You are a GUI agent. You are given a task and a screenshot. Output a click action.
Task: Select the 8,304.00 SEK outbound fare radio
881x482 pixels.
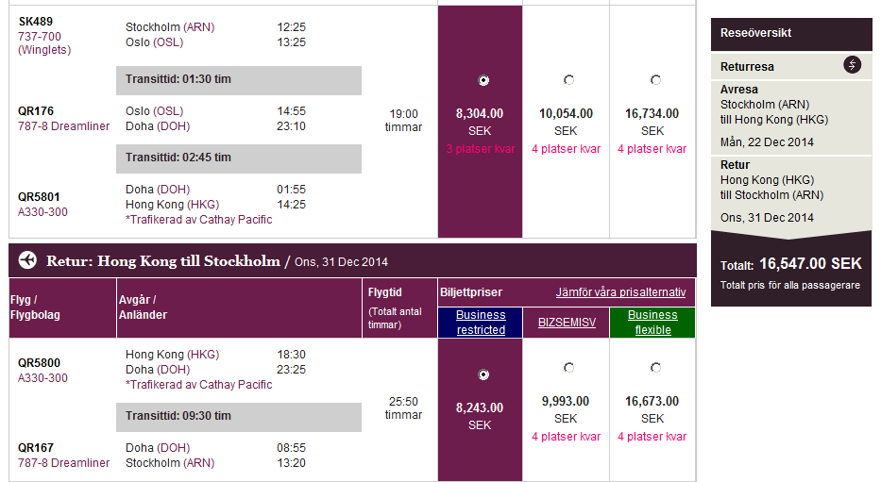484,80
